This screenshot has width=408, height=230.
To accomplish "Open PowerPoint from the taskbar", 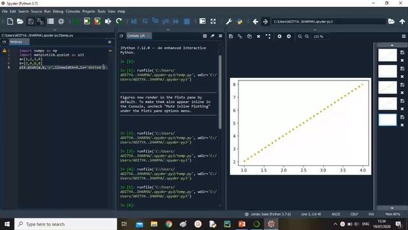I will (242, 224).
